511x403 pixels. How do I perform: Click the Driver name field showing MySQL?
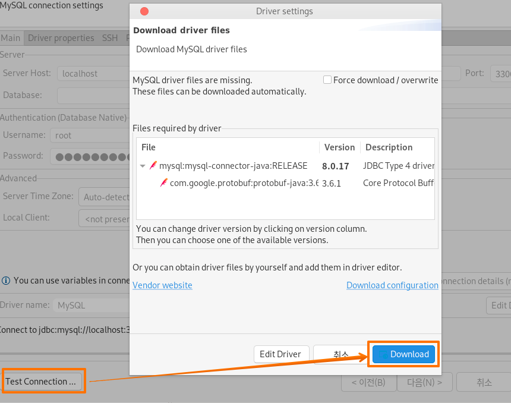[92, 305]
